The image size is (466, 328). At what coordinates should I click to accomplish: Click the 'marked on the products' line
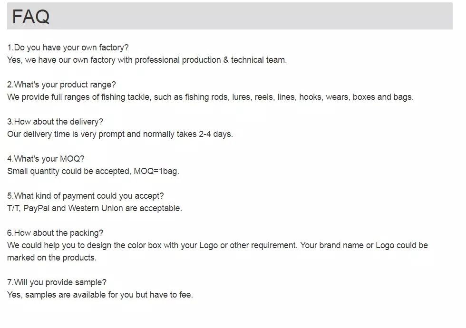[x=51, y=258]
